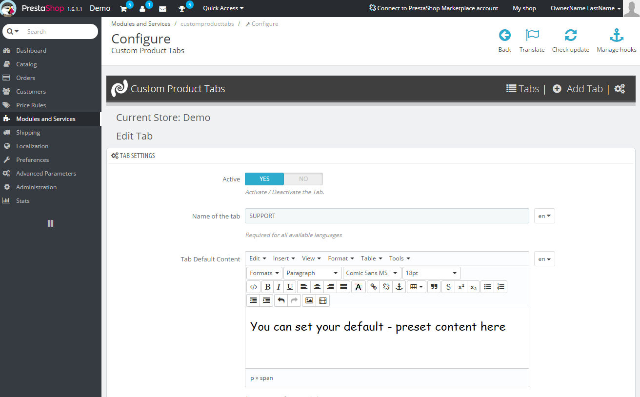Viewport: 640px width, 397px height.
Task: Click the Name of the tab field
Action: point(387,216)
